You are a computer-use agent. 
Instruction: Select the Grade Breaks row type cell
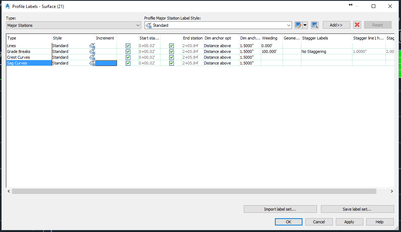[x=29, y=52]
